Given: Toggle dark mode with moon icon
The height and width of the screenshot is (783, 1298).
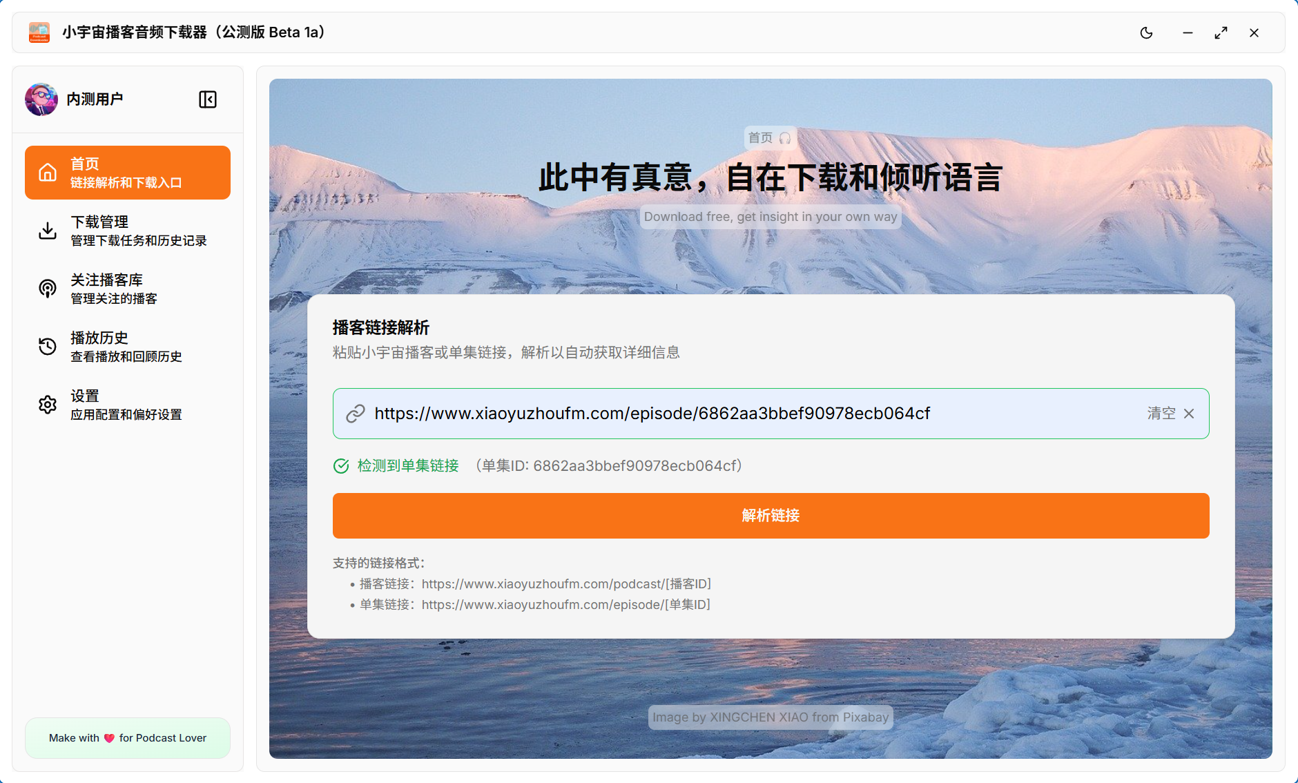Looking at the screenshot, I should pyautogui.click(x=1146, y=33).
